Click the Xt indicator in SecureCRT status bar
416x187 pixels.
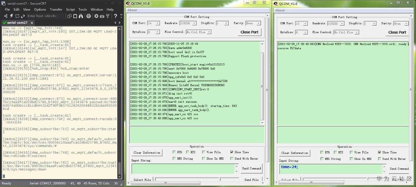[x=116, y=183]
